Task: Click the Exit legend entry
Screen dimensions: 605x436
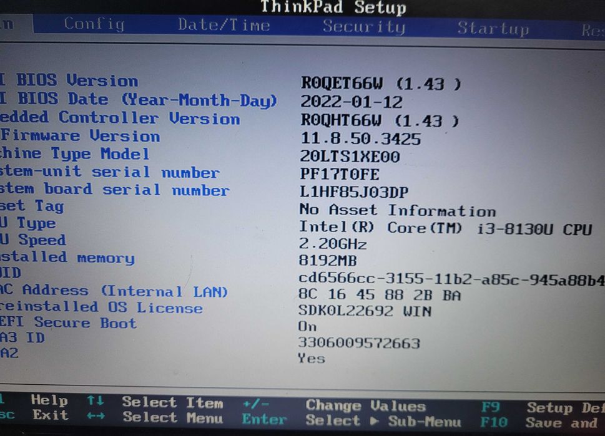Action: (50, 415)
